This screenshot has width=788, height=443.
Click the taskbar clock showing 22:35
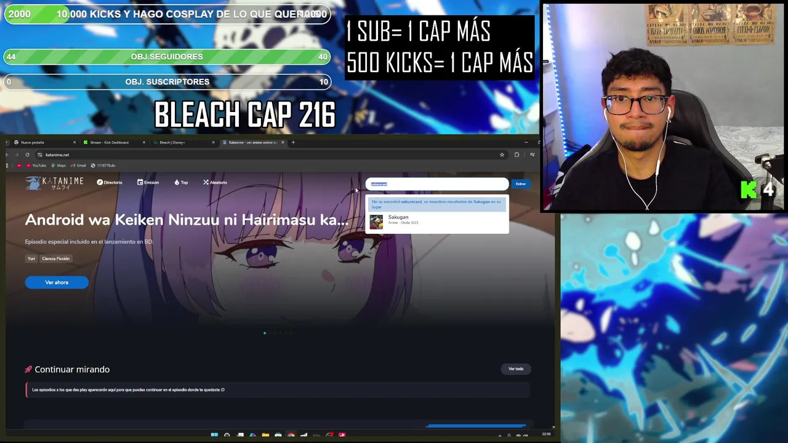tap(546, 434)
